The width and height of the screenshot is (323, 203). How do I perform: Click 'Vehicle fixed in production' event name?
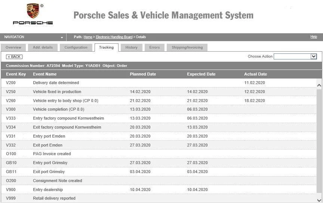point(57,92)
